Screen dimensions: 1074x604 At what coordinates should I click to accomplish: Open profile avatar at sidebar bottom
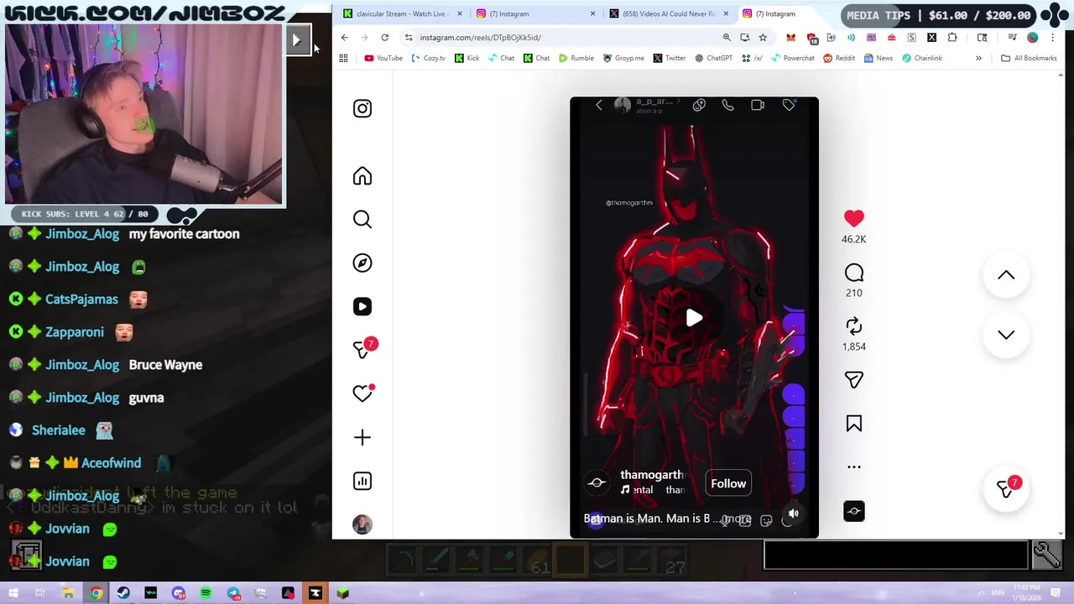[362, 524]
